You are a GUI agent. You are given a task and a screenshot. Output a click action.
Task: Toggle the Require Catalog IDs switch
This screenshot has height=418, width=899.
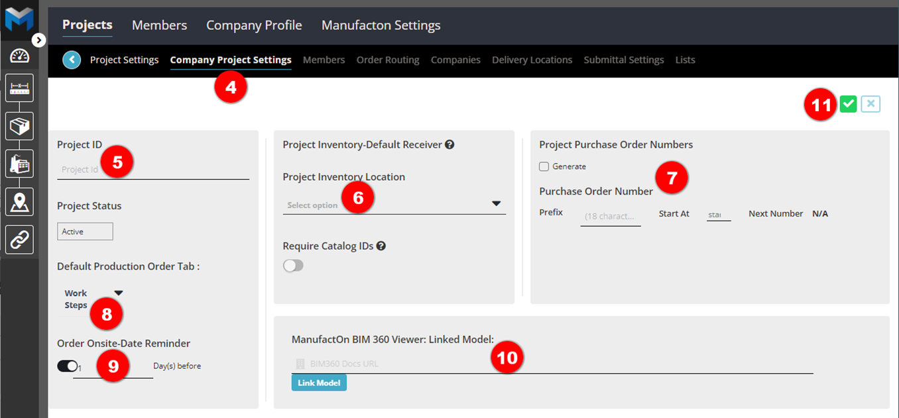[293, 266]
